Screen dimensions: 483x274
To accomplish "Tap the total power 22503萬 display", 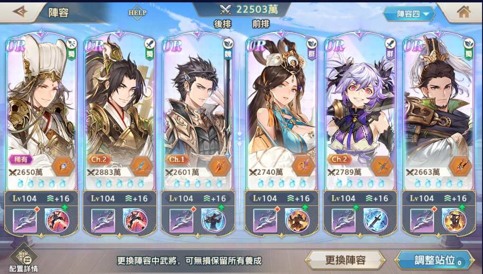I will click(249, 9).
